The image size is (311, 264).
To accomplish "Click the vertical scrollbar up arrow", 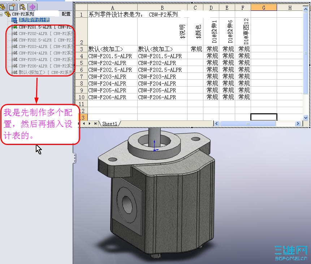I will click(x=306, y=9).
